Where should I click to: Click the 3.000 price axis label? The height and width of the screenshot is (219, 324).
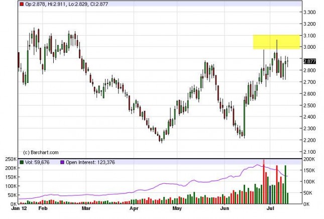(x=309, y=47)
